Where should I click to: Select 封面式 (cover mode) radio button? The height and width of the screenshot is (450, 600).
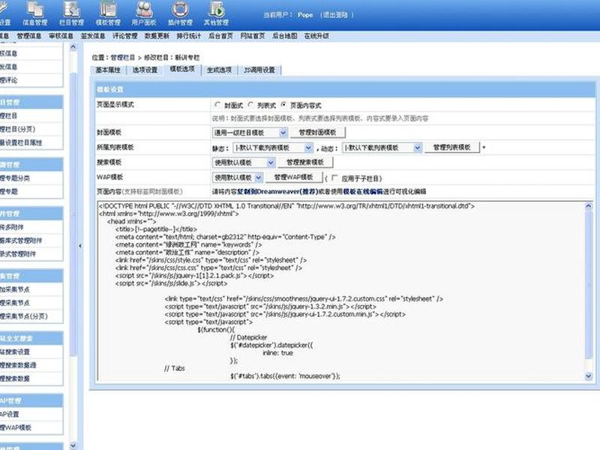pos(217,104)
